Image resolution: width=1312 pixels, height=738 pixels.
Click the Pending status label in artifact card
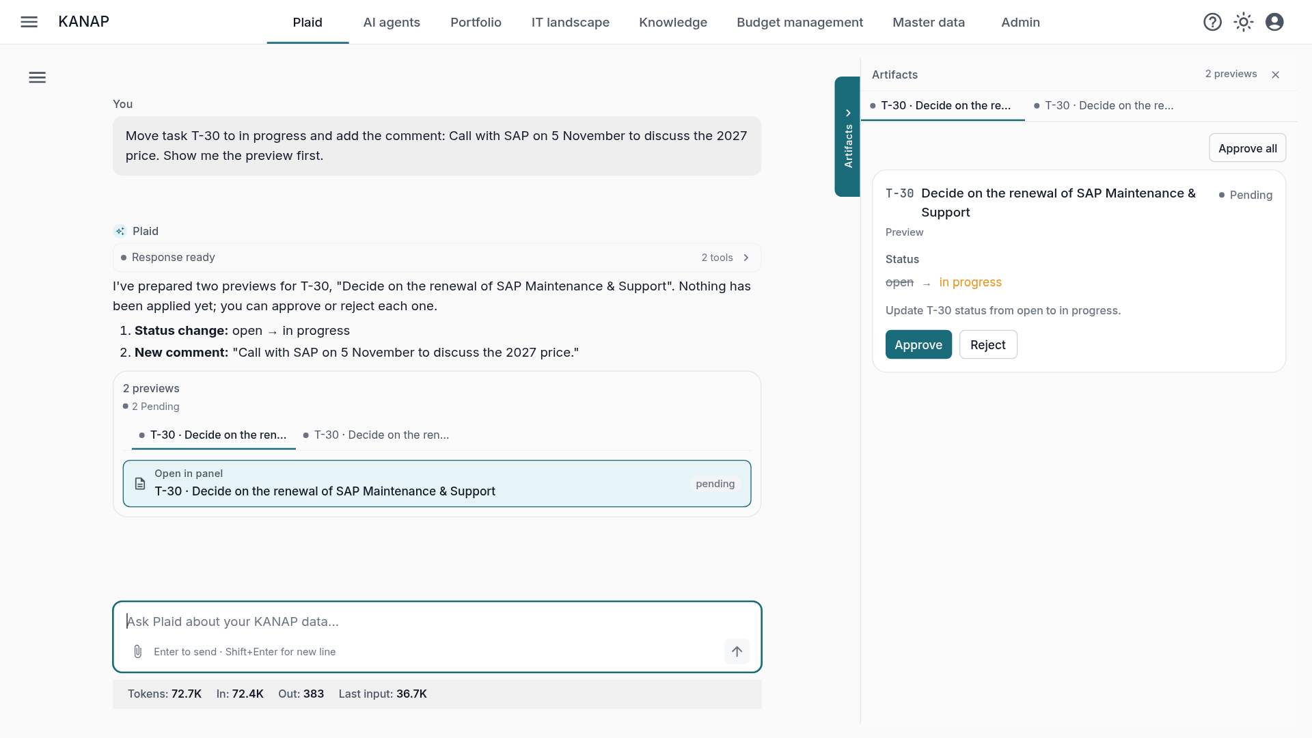pyautogui.click(x=1245, y=195)
